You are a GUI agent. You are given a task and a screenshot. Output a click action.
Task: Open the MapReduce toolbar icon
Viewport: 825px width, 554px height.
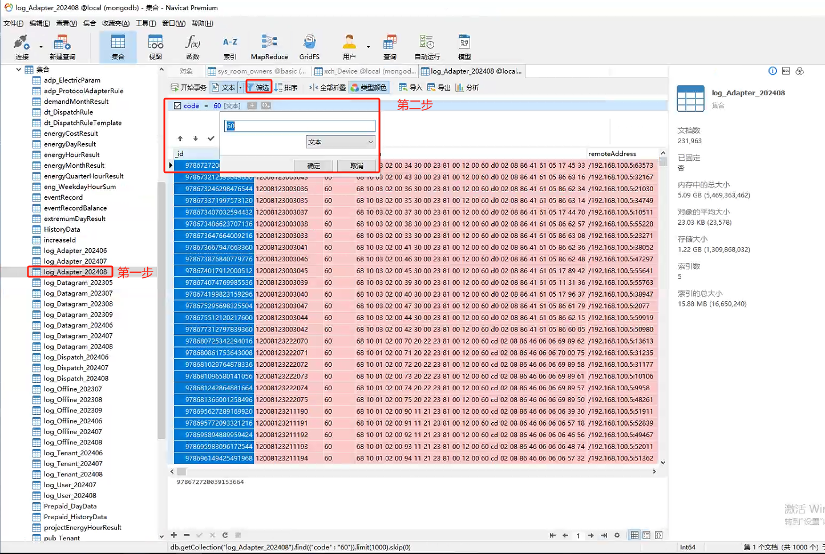pyautogui.click(x=269, y=47)
